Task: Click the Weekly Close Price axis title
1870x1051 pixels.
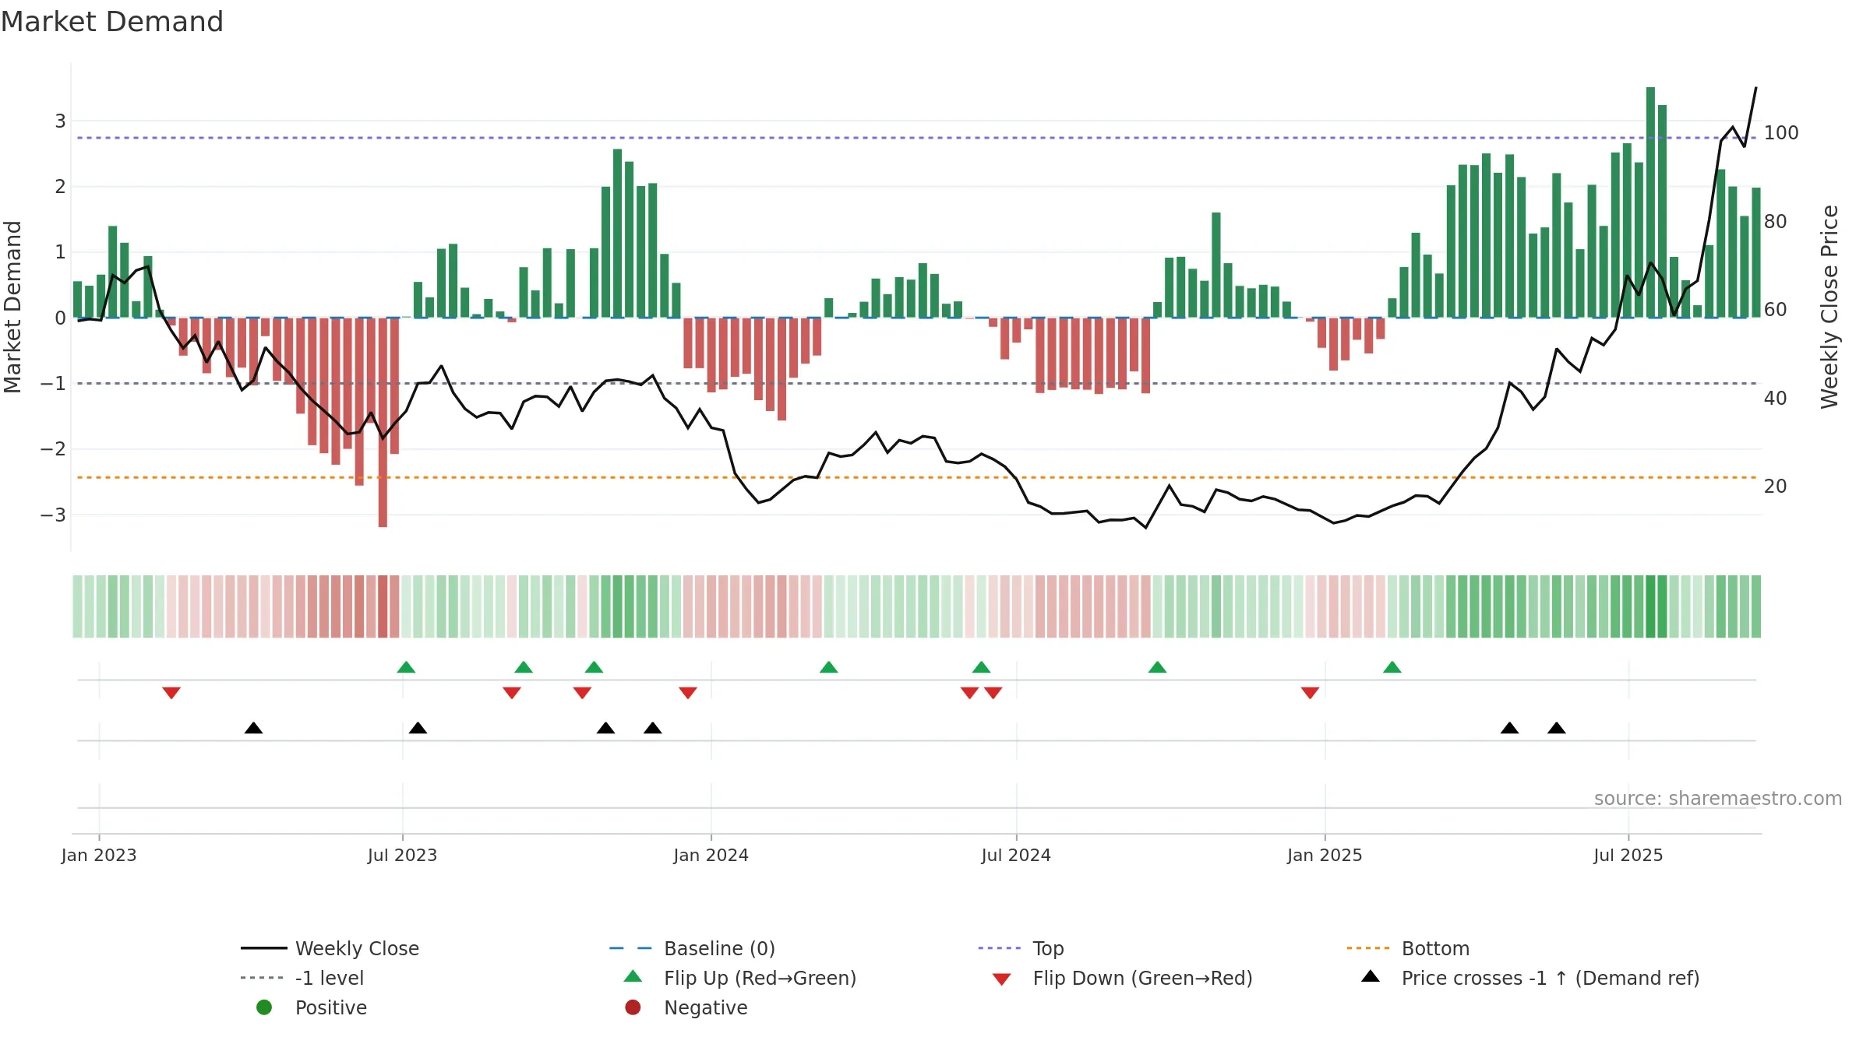Action: click(x=1829, y=307)
